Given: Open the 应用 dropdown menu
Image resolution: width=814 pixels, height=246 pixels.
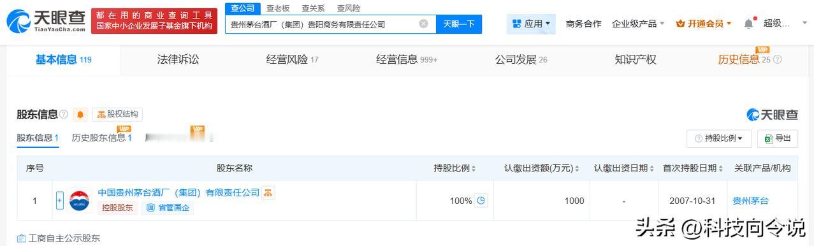Looking at the screenshot, I should pos(532,24).
